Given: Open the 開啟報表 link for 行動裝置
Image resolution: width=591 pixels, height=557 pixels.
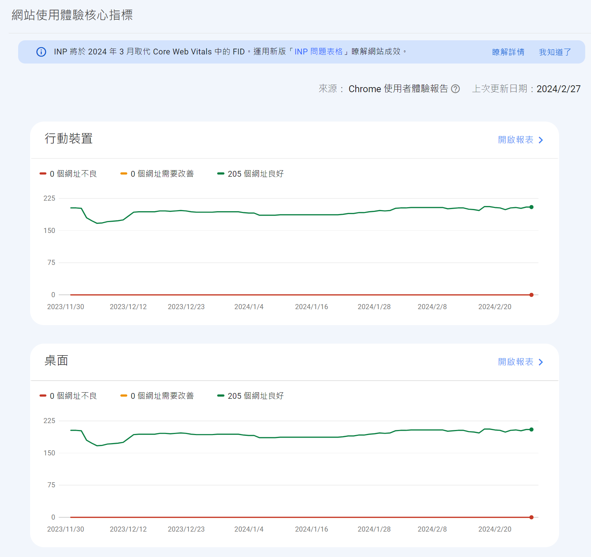Looking at the screenshot, I should click(516, 140).
